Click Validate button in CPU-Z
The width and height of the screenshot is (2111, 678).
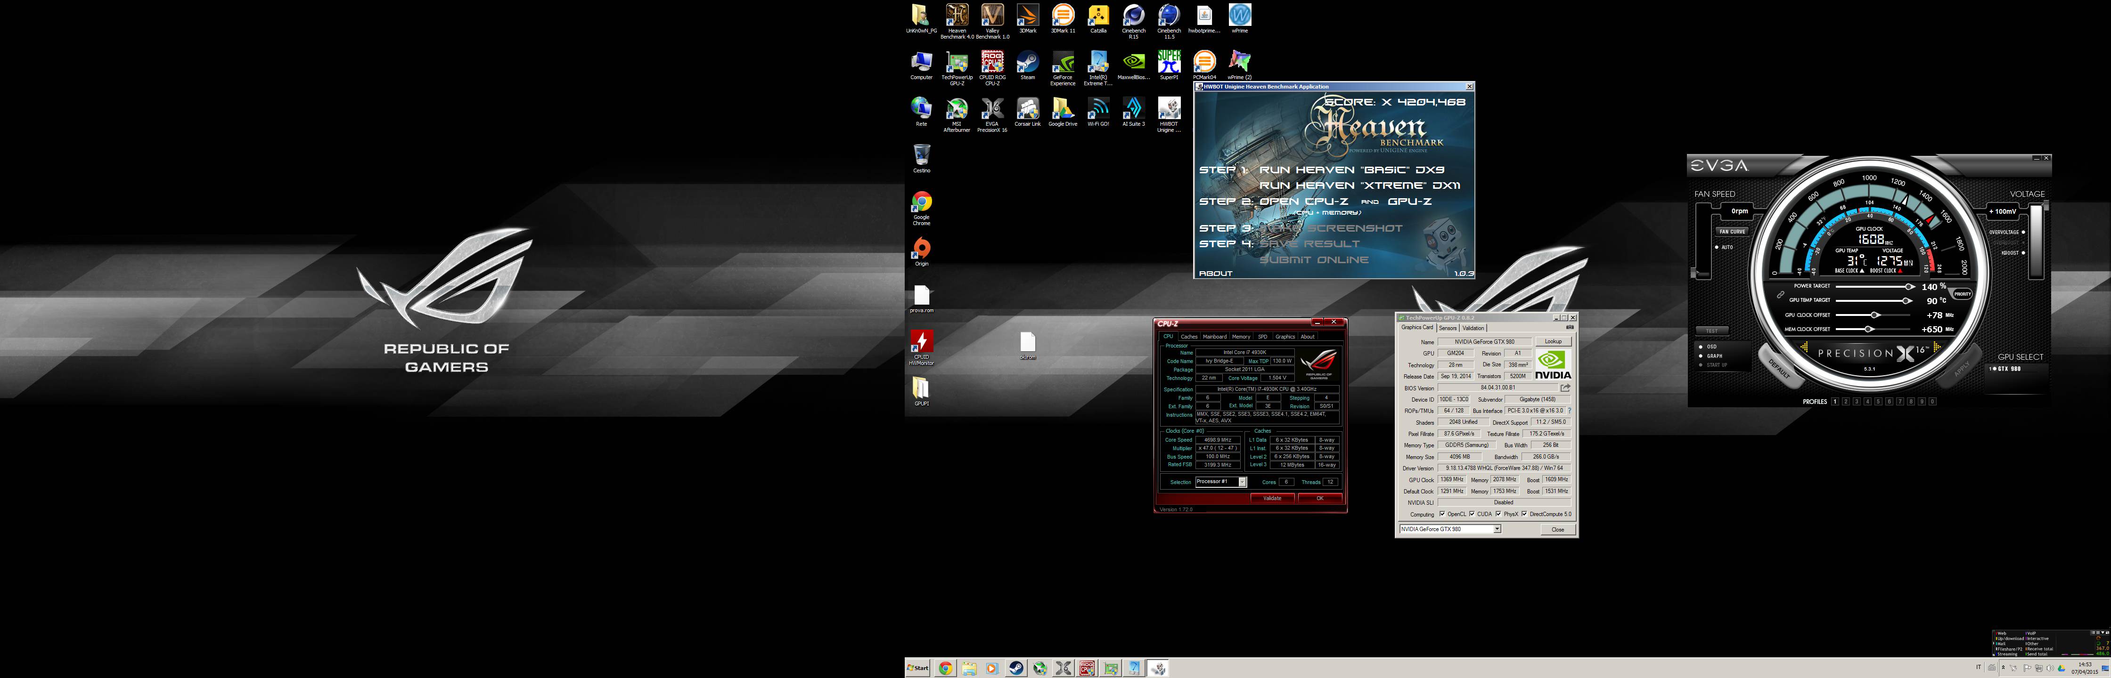coord(1272,498)
